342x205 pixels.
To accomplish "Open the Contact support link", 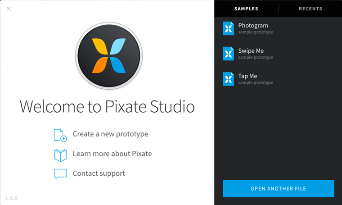I will click(99, 173).
